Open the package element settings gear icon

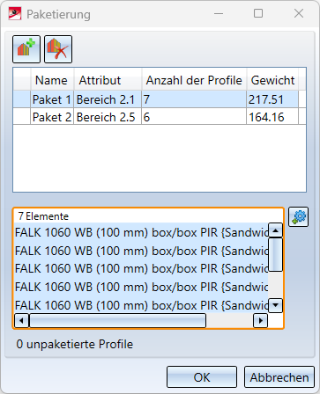(298, 217)
